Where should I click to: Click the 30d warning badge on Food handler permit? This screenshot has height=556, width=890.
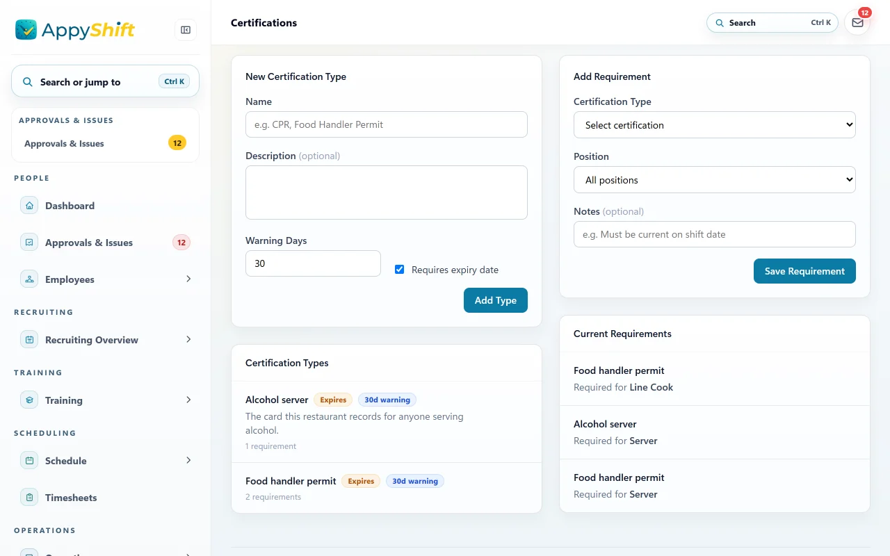(415, 481)
